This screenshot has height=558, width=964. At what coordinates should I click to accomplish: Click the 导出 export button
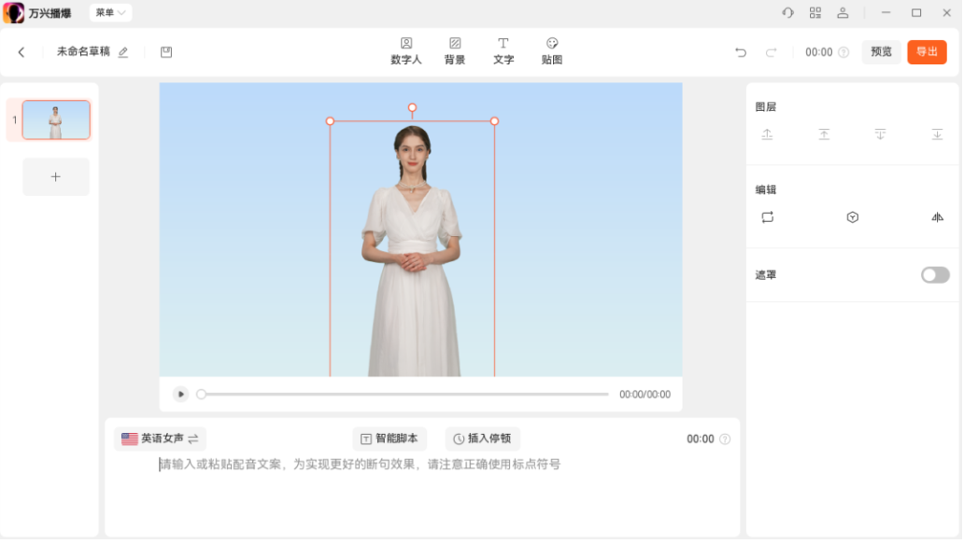coord(927,52)
